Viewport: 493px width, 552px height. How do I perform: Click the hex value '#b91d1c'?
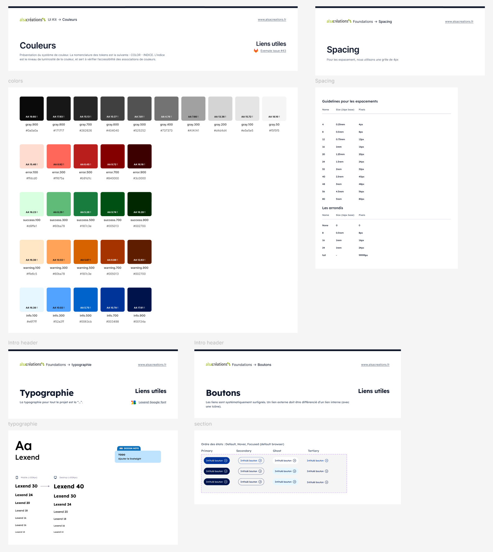click(x=86, y=179)
